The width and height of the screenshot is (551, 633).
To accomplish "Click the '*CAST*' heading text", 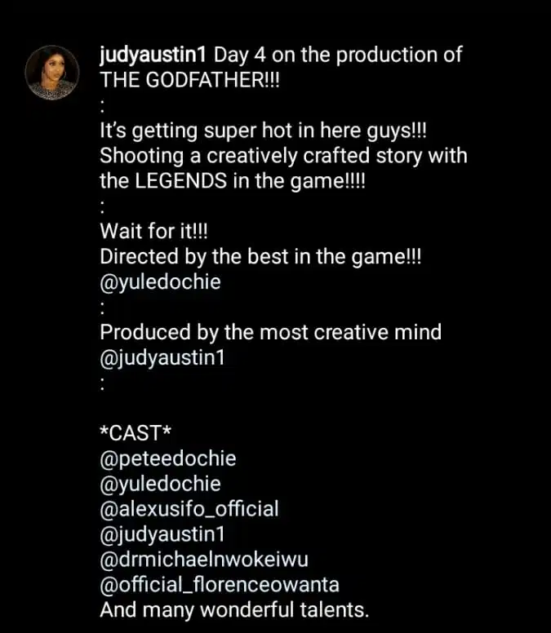I will tap(136, 433).
